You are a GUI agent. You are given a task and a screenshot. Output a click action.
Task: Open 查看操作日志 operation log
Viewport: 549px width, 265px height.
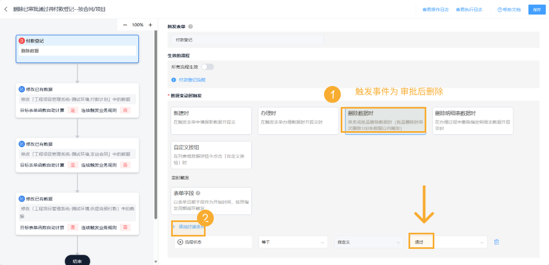435,10
